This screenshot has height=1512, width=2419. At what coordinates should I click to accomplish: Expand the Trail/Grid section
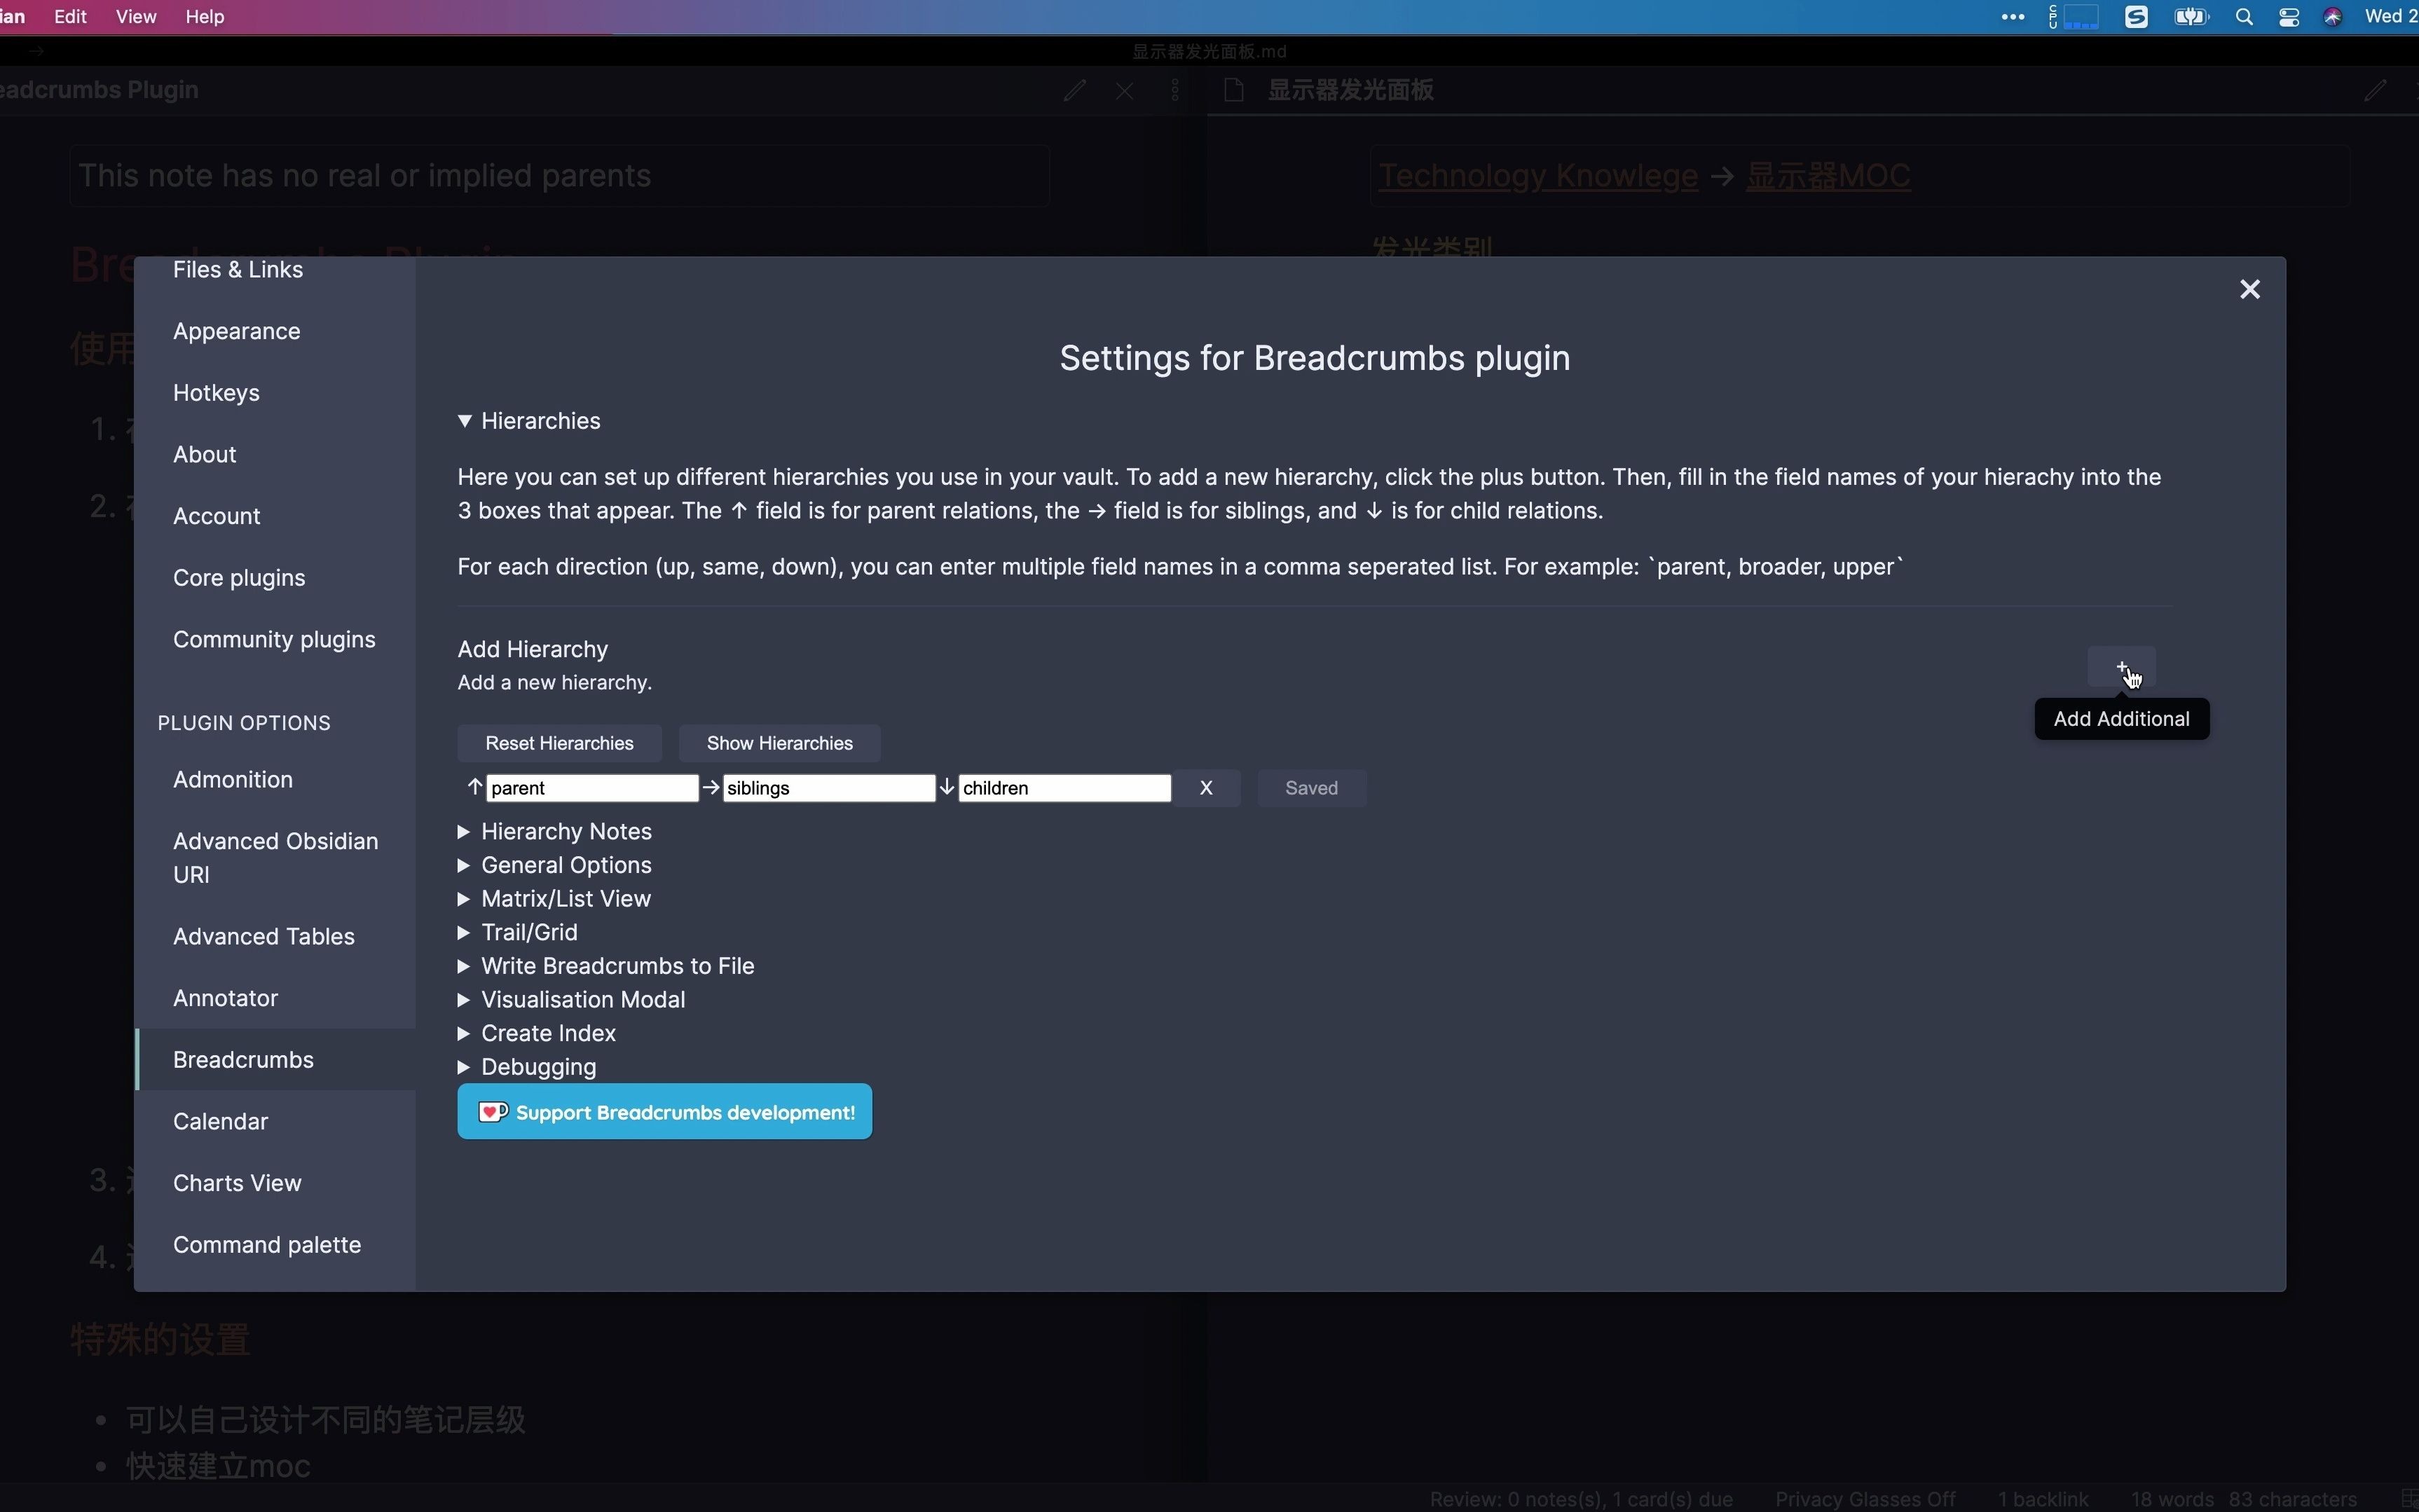(x=528, y=932)
